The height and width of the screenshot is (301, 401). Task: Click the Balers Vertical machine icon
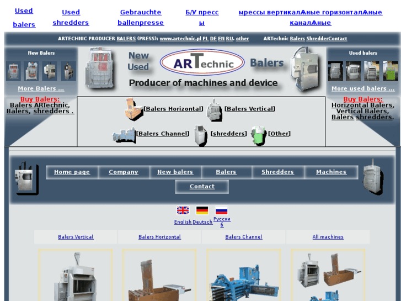coord(215,110)
